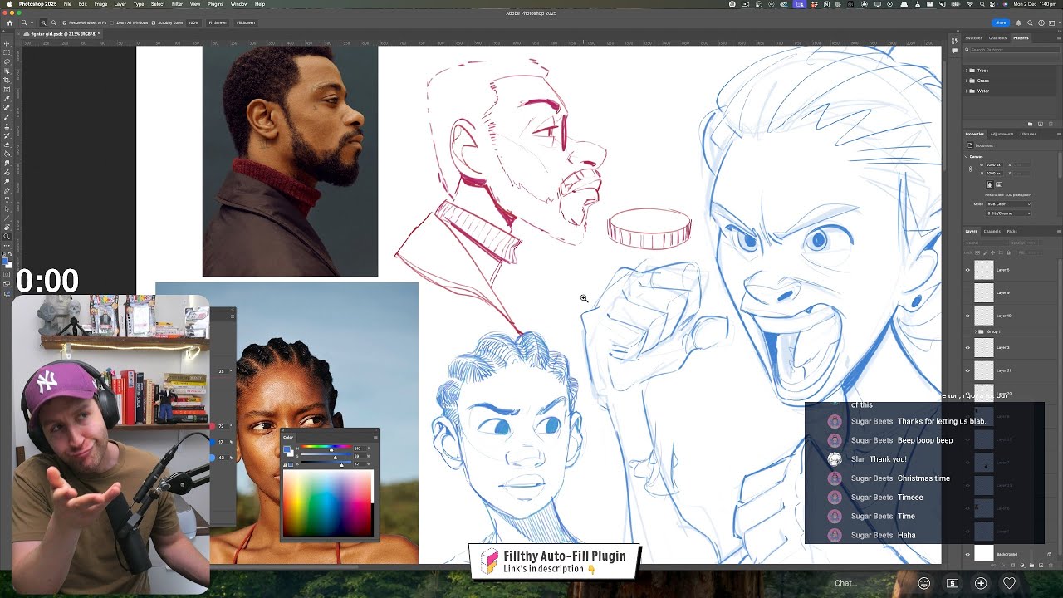This screenshot has width=1063, height=598.
Task: Select the Hand tool
Action: click(7, 228)
